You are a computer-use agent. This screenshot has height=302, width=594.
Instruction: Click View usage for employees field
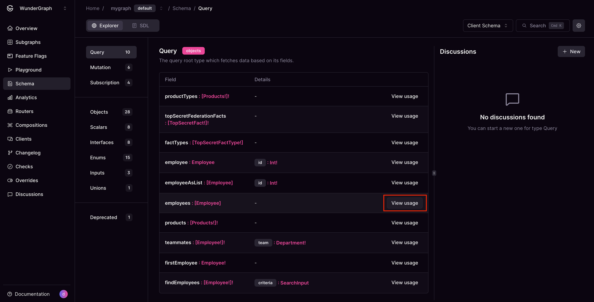tap(405, 203)
